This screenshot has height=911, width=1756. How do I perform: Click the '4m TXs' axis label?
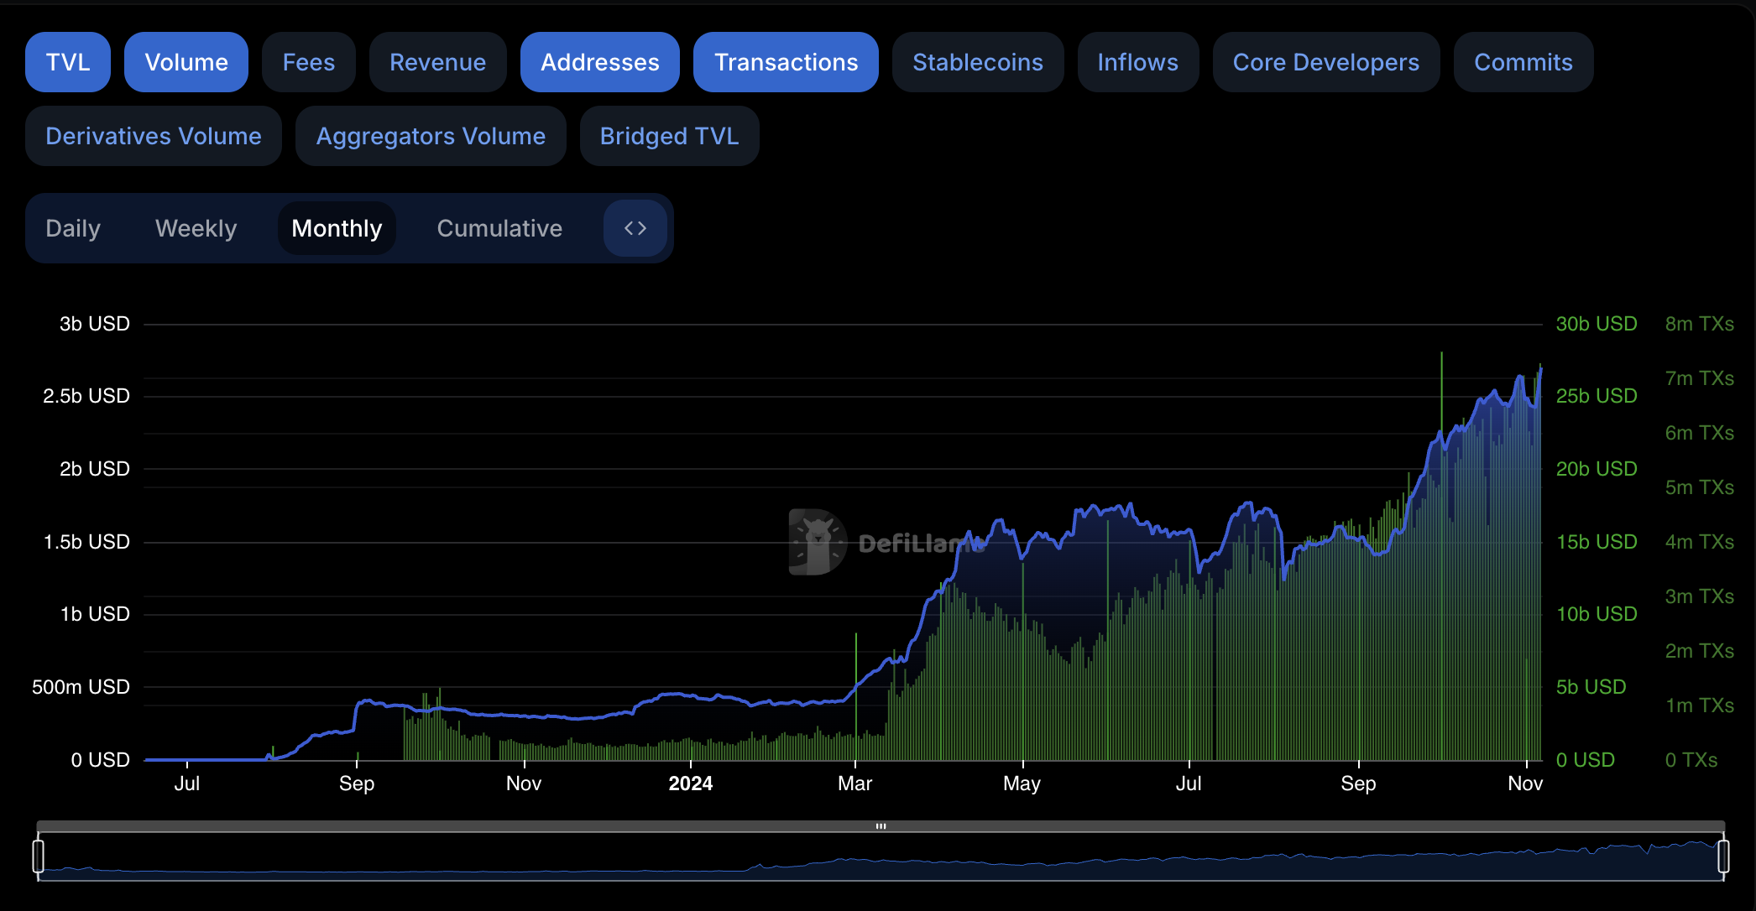point(1700,542)
